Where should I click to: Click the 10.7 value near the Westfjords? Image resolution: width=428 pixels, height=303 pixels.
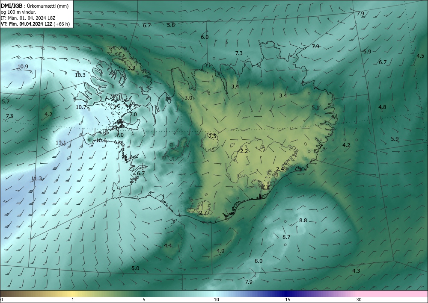point(81,107)
